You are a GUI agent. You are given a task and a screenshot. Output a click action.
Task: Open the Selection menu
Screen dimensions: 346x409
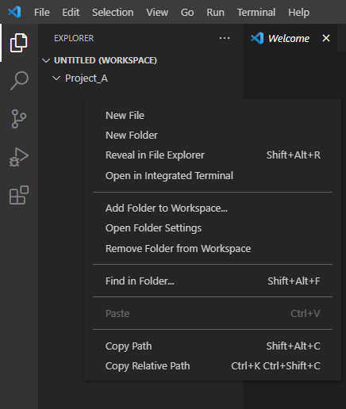[x=113, y=13]
